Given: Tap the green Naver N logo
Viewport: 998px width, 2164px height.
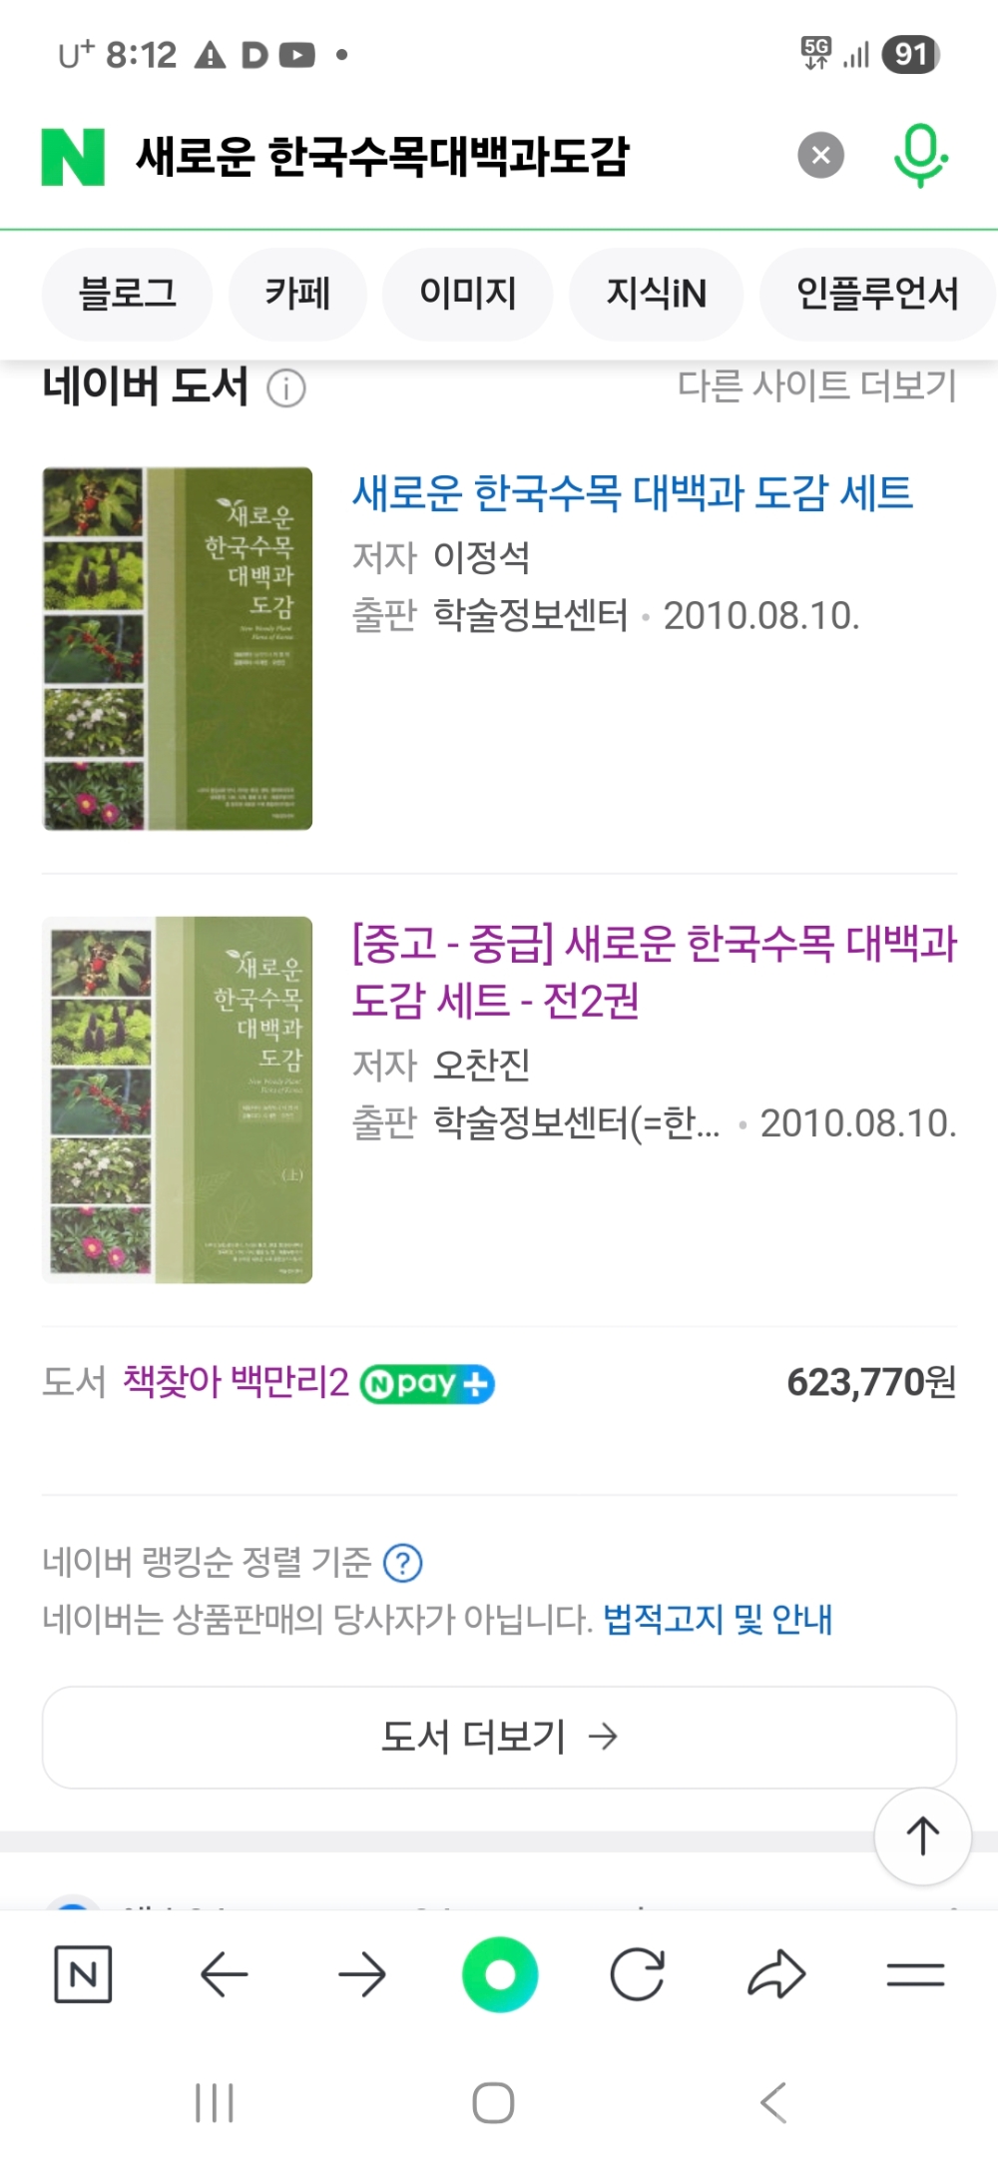Looking at the screenshot, I should point(73,157).
